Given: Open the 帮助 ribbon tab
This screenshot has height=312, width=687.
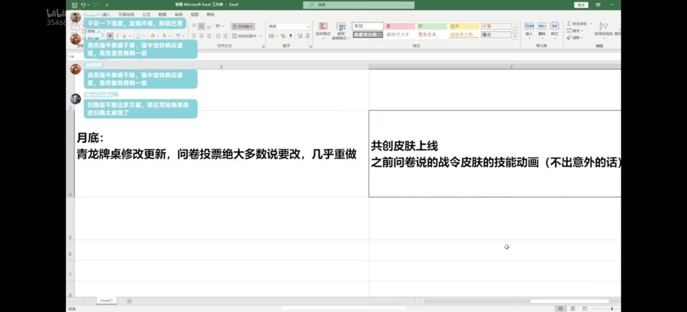Looking at the screenshot, I should 211,15.
